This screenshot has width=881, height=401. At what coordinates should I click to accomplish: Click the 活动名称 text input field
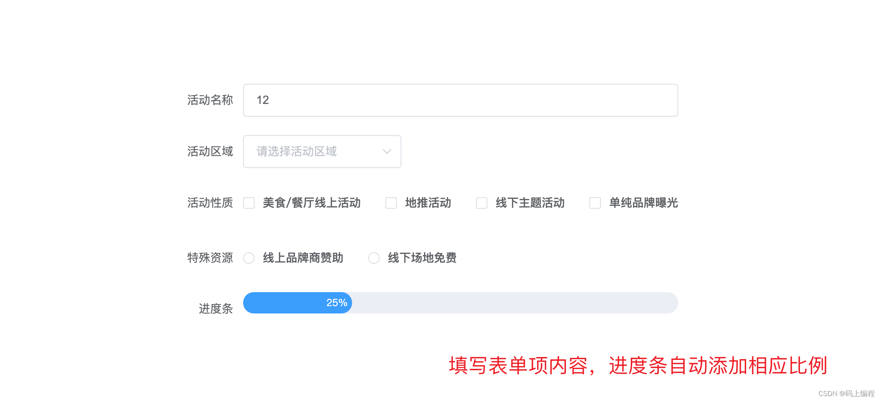pos(460,100)
